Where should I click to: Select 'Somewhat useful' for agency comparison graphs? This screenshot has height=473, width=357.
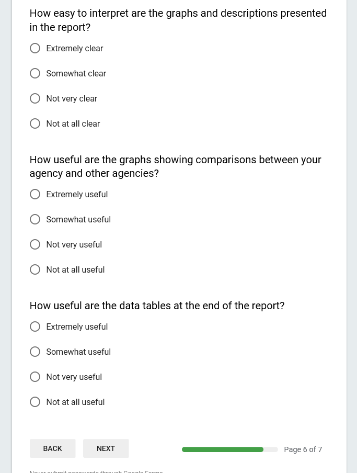pyautogui.click(x=35, y=220)
